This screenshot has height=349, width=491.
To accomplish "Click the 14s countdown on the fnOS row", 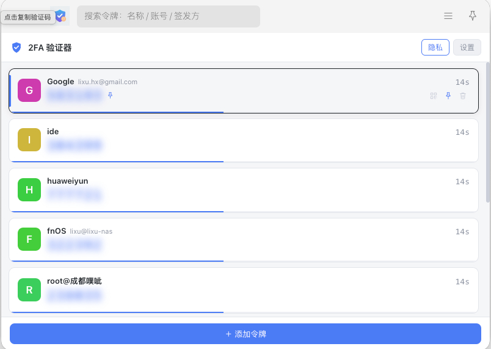I will pos(462,232).
